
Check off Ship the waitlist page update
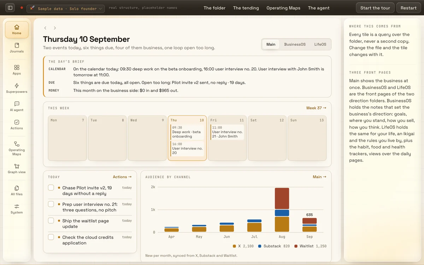pos(51,221)
